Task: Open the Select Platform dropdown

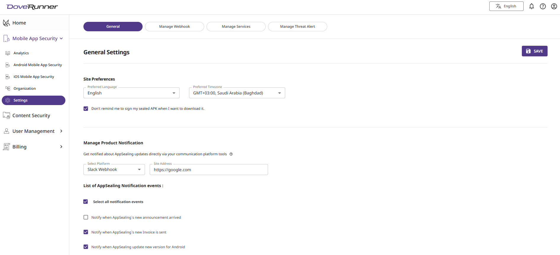Action: (114, 170)
